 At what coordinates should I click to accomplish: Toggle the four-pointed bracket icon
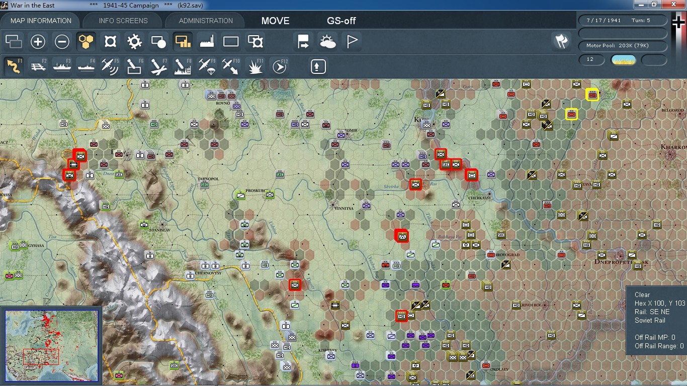[x=110, y=42]
